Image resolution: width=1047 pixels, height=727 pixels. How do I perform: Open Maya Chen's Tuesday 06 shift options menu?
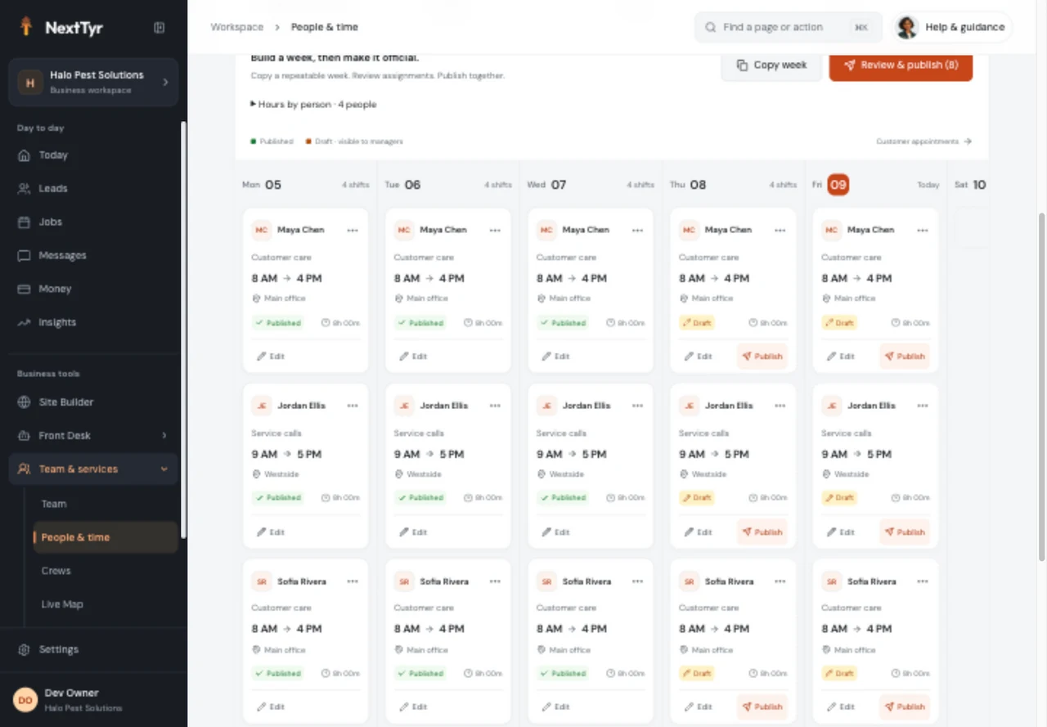(x=495, y=231)
